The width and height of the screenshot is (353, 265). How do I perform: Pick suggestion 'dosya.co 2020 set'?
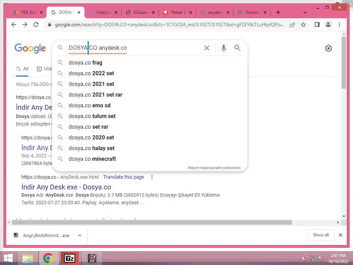(x=150, y=137)
